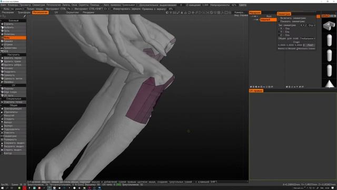The image size is (337, 190).
Task: Select the Volume4 layer row
Action: (x=268, y=20)
